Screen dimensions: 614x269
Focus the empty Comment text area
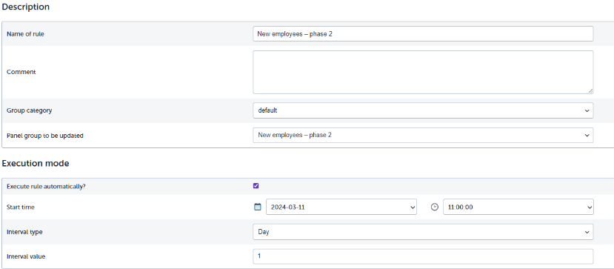tap(423, 72)
